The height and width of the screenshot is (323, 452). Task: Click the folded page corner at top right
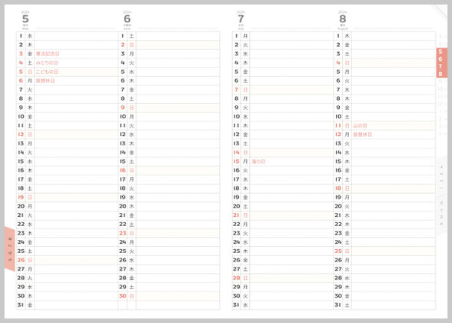440,12
